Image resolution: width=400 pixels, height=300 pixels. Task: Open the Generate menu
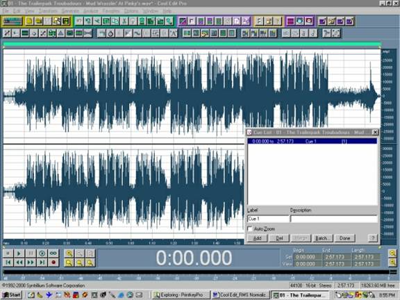[x=70, y=11]
